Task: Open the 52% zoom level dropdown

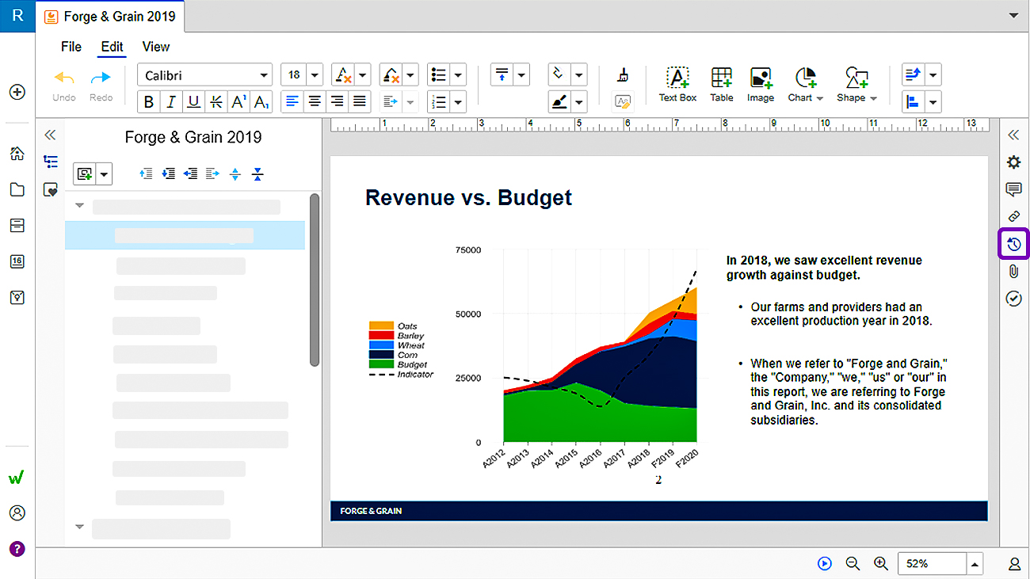Action: point(975,564)
